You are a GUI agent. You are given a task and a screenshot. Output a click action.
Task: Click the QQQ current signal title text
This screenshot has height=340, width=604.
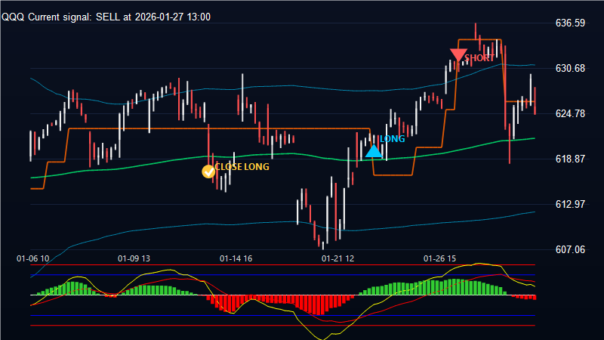[106, 17]
